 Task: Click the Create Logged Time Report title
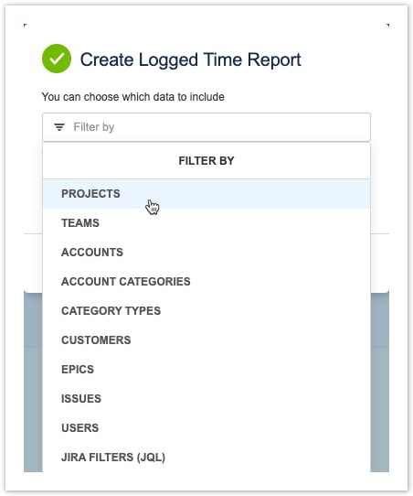click(x=190, y=59)
